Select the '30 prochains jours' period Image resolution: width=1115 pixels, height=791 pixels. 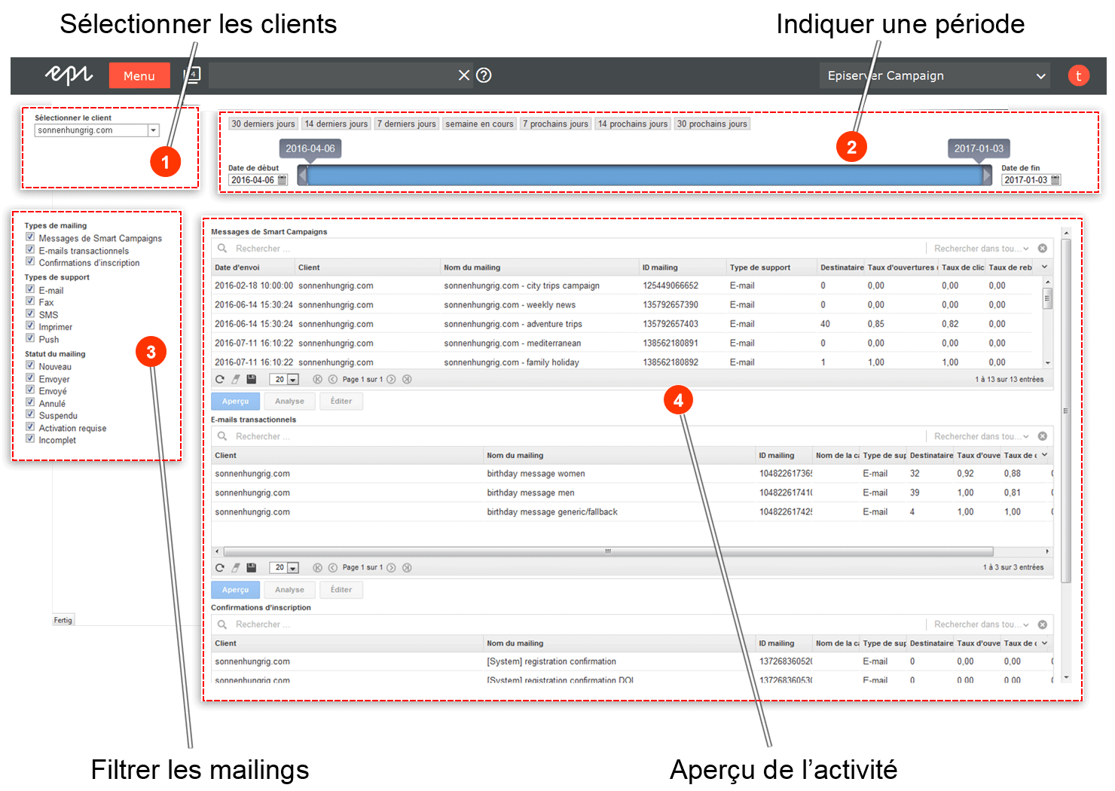712,124
